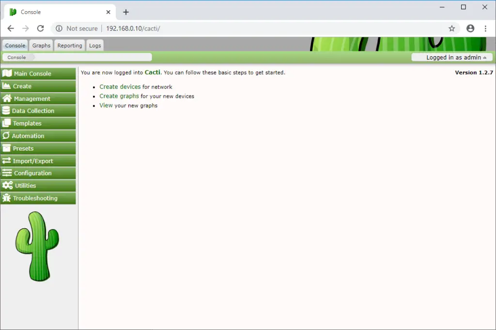Viewport: 496px width, 330px height.
Task: Click the Data Collection database icon
Action: [x=7, y=110]
